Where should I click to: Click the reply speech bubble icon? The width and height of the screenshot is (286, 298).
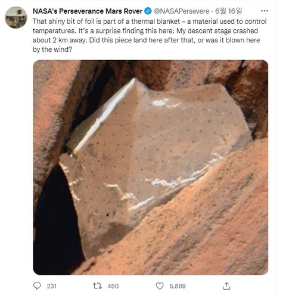tap(37, 286)
